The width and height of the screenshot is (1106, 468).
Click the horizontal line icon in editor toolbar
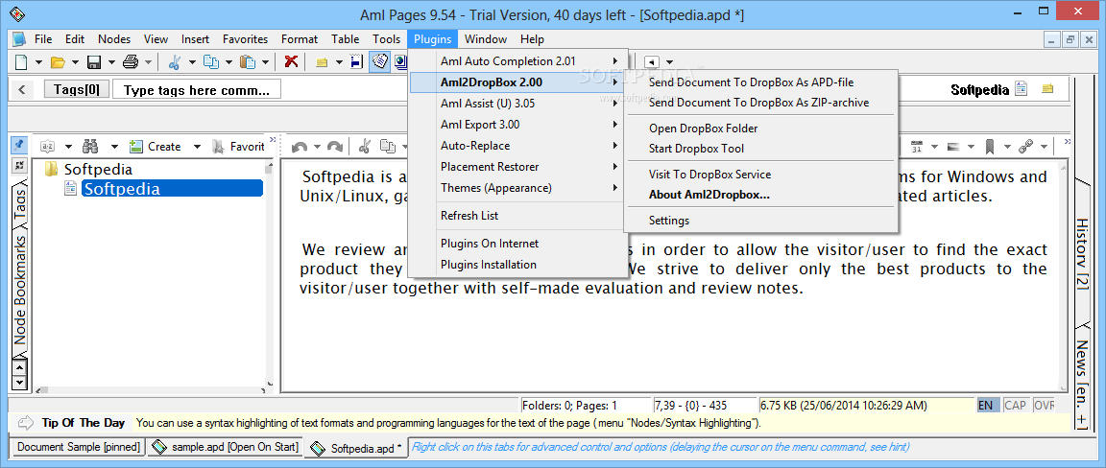click(953, 147)
